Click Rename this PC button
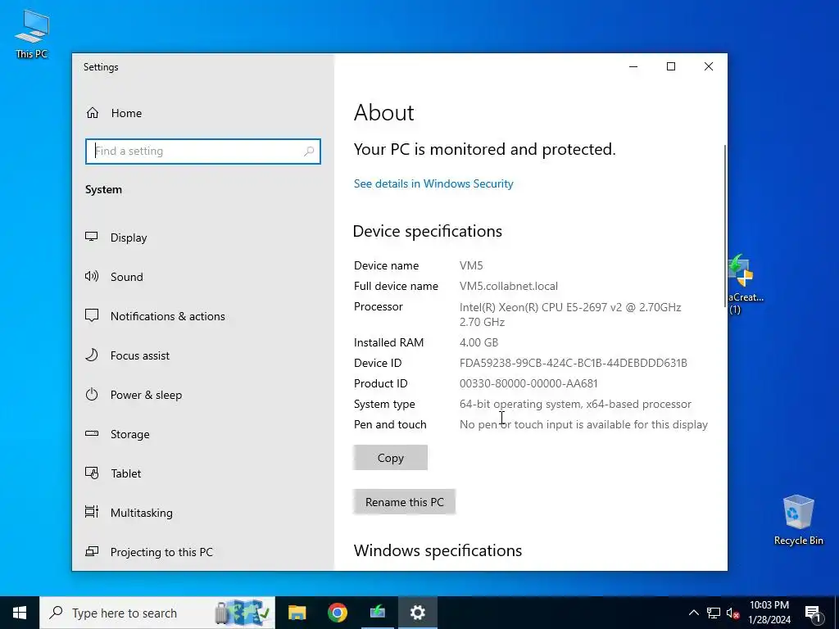 pos(404,502)
